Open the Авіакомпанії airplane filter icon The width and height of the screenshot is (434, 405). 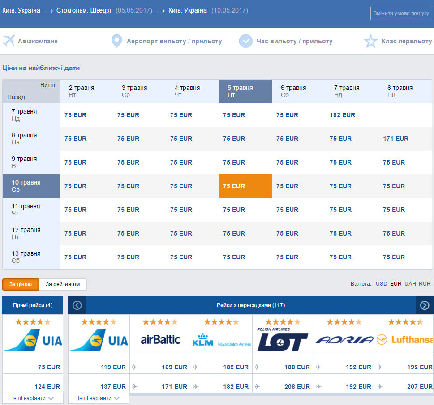[9, 41]
